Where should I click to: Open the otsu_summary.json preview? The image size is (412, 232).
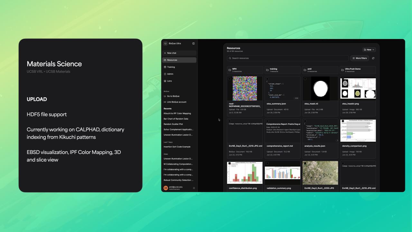(x=283, y=88)
